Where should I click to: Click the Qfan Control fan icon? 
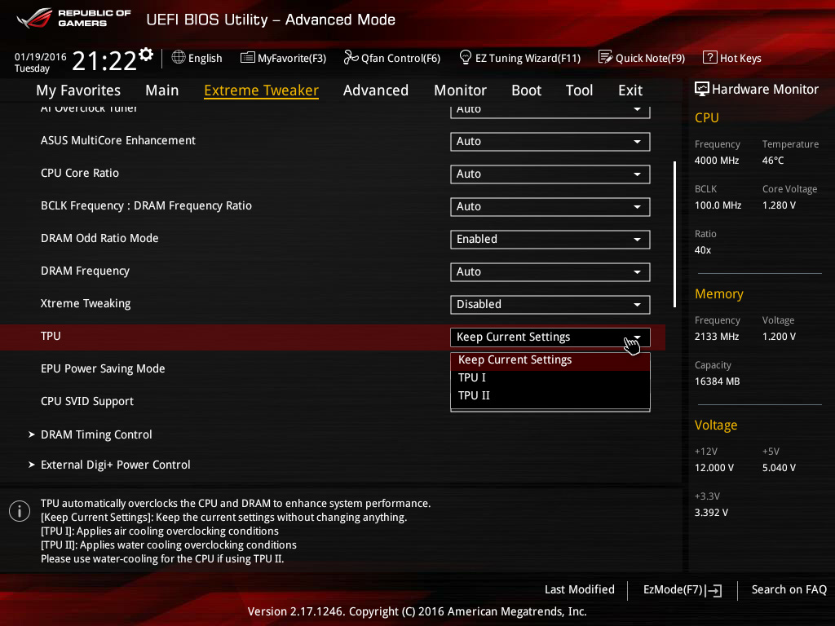coord(351,57)
